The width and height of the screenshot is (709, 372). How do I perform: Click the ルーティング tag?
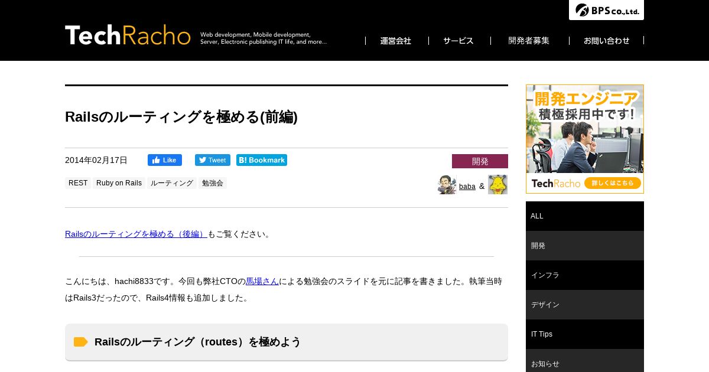[172, 183]
